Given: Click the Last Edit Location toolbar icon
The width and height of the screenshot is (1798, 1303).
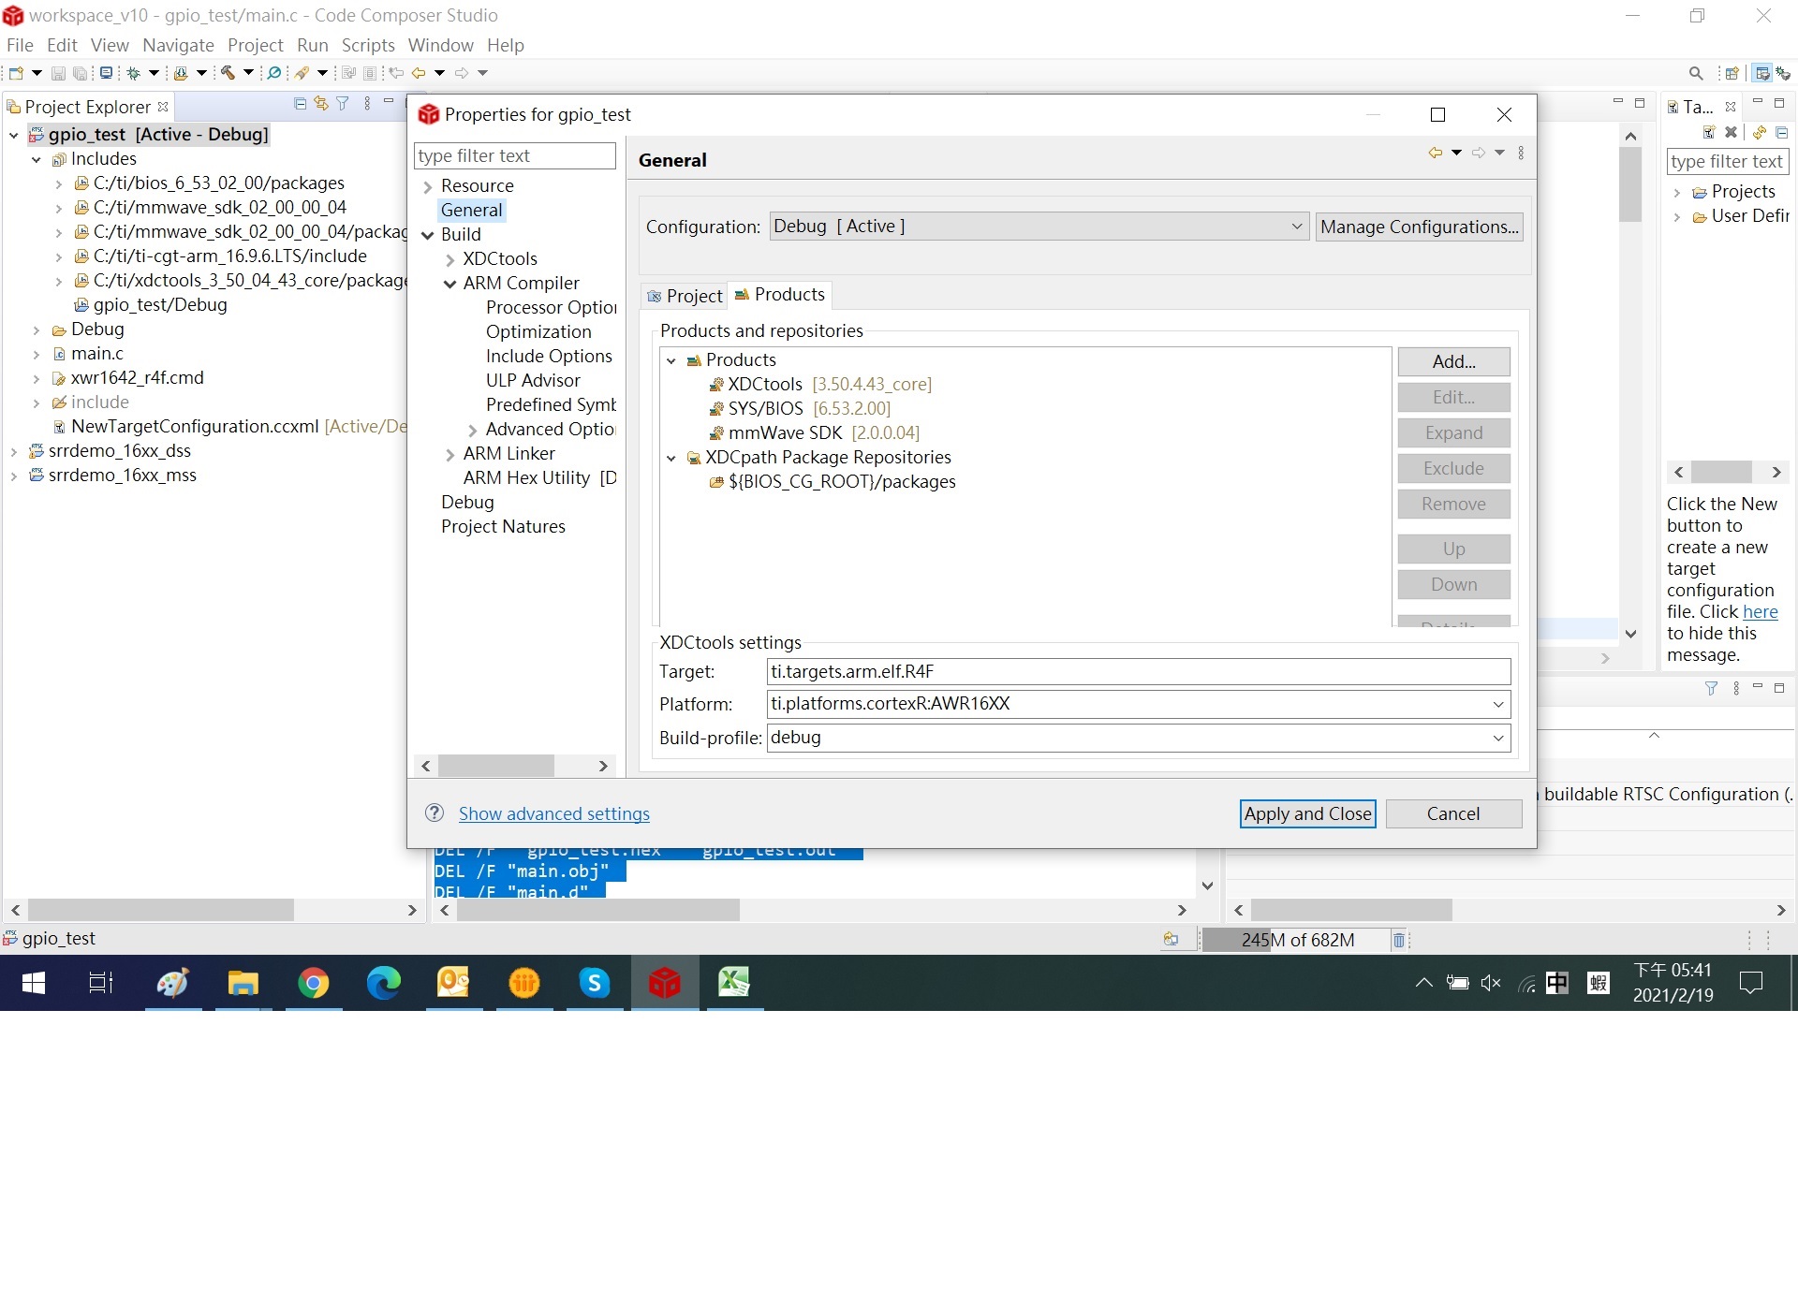Looking at the screenshot, I should point(396,73).
